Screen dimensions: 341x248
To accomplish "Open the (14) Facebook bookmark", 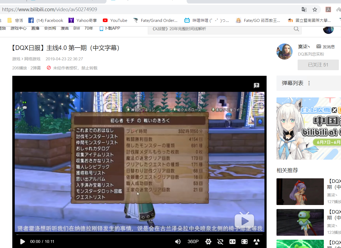I will pyautogui.click(x=46, y=20).
